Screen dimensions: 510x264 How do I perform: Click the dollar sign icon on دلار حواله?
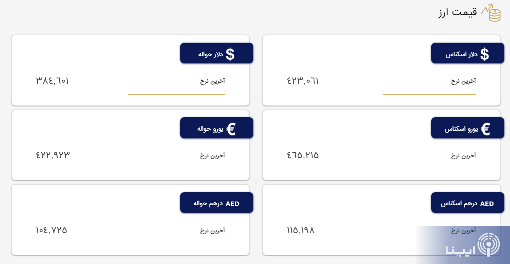click(230, 54)
